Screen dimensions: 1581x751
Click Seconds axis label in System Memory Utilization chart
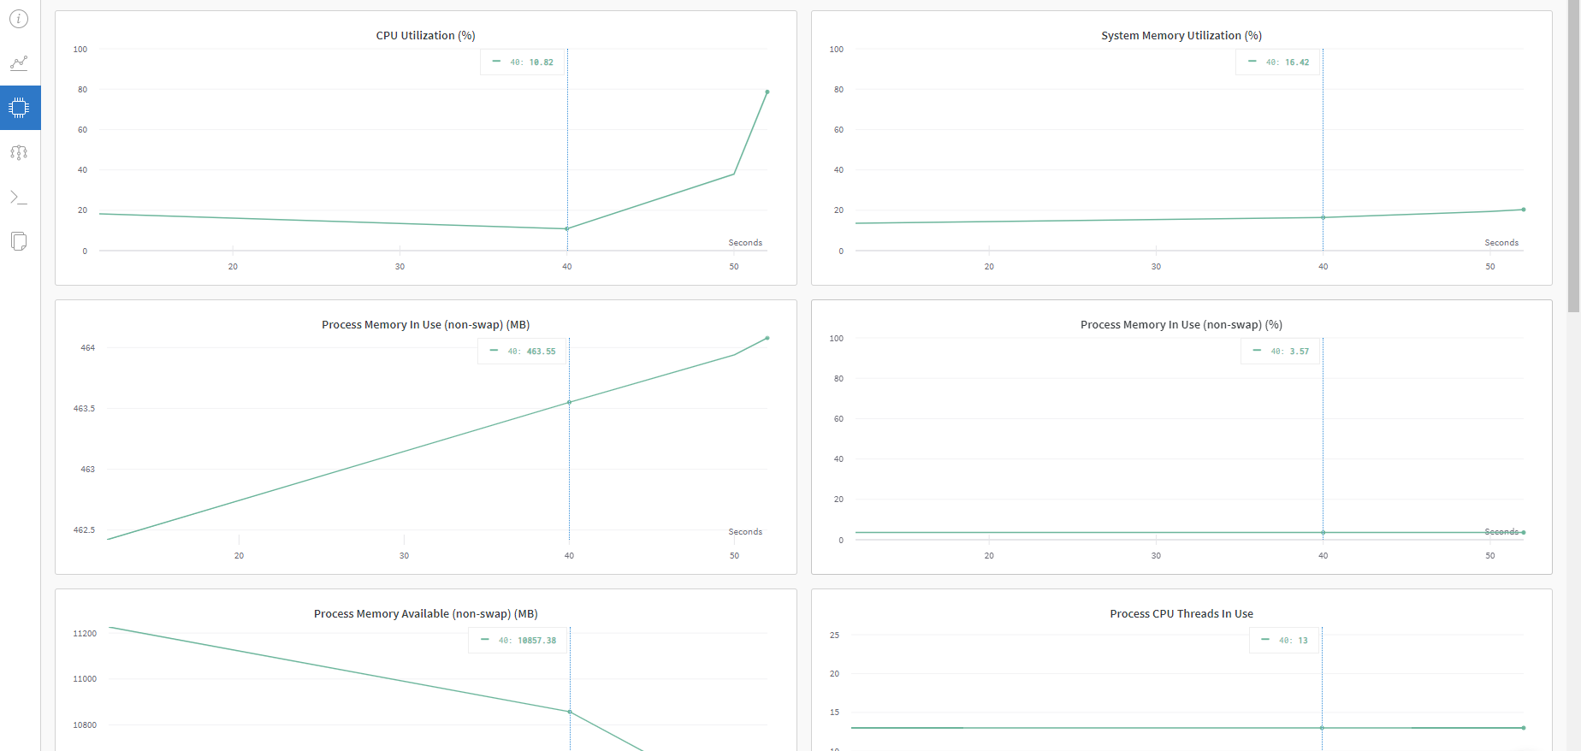(x=1501, y=243)
